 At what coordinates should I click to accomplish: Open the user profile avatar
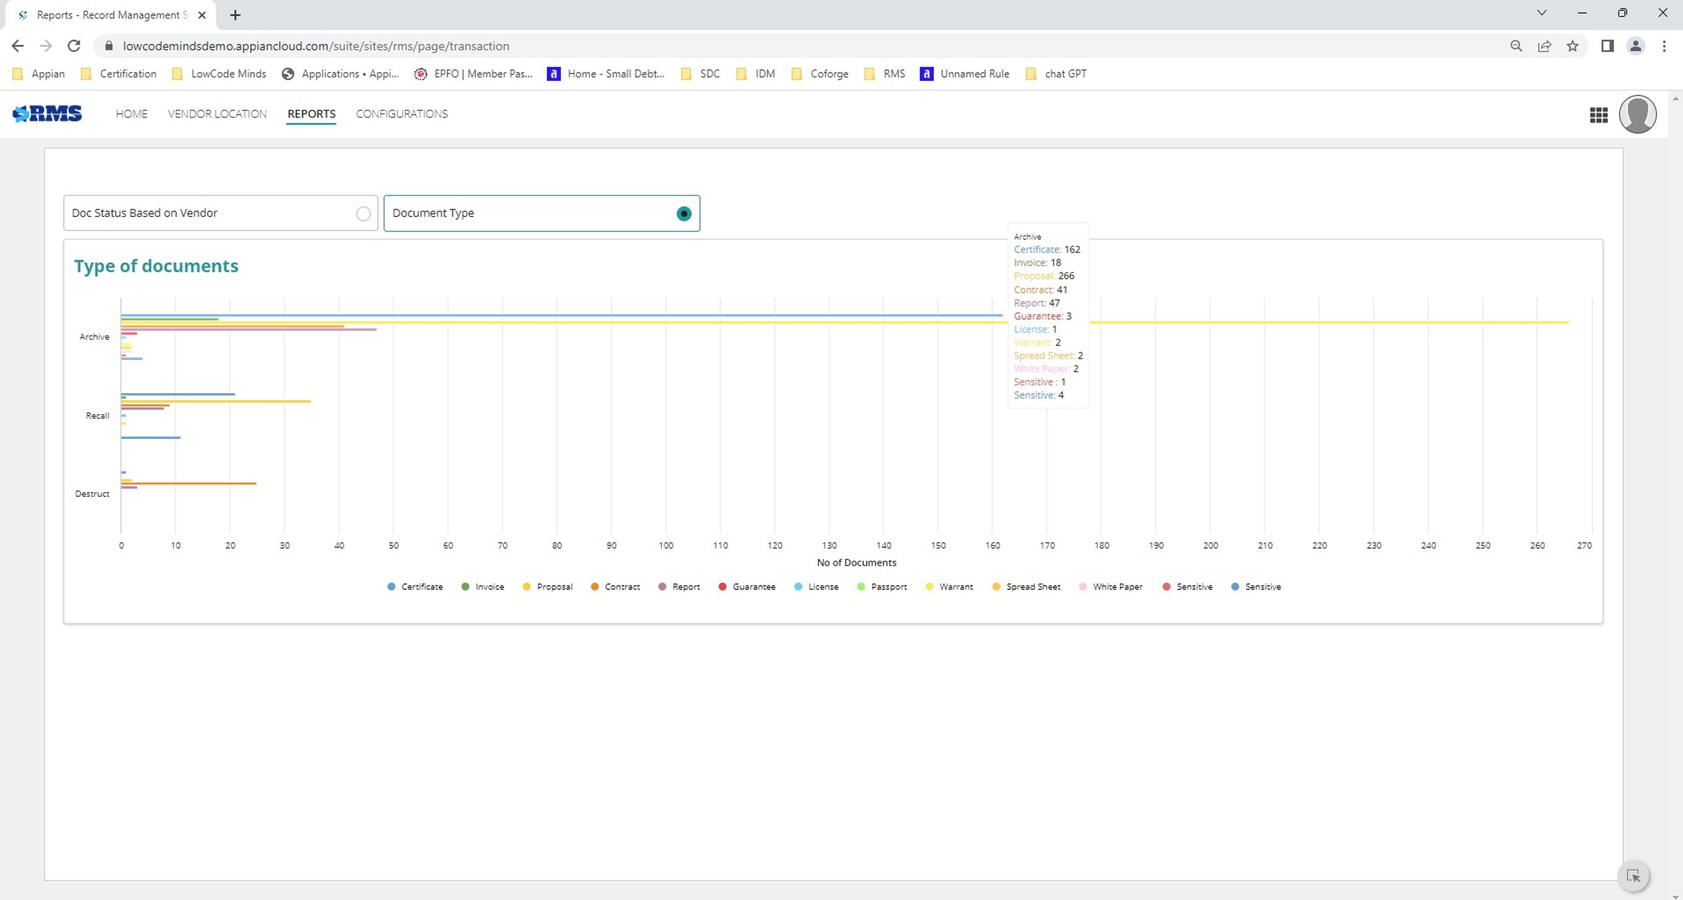pyautogui.click(x=1637, y=114)
